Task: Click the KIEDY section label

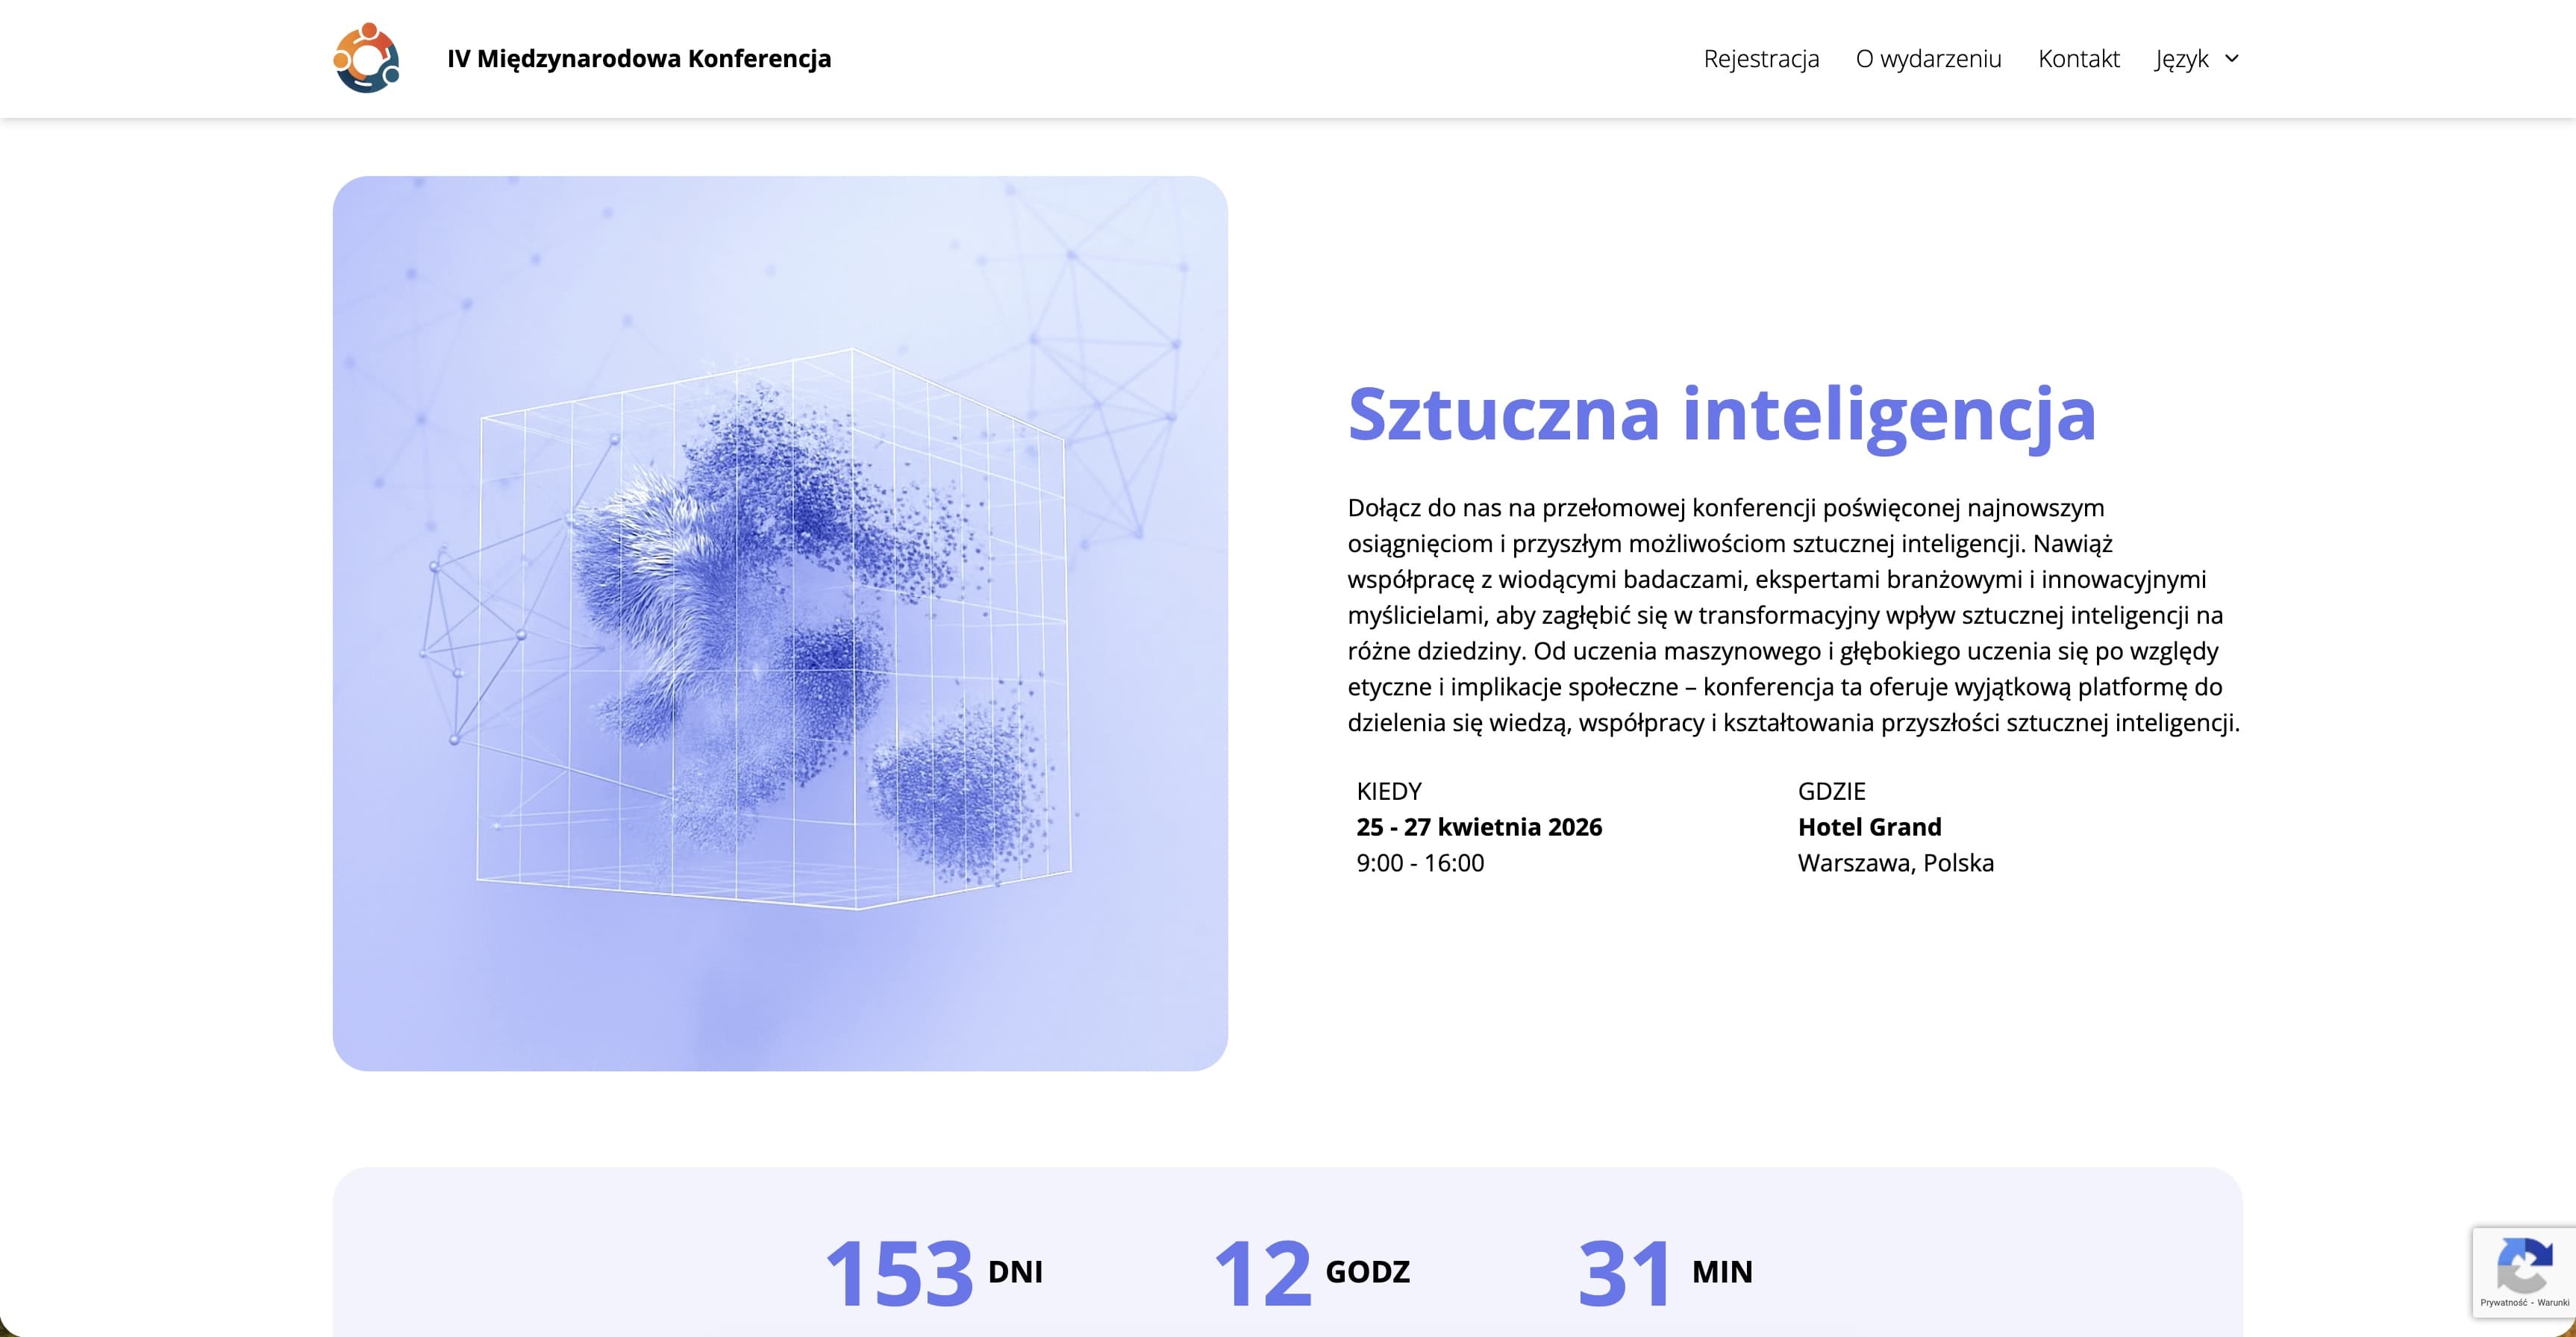Action: pos(1388,791)
